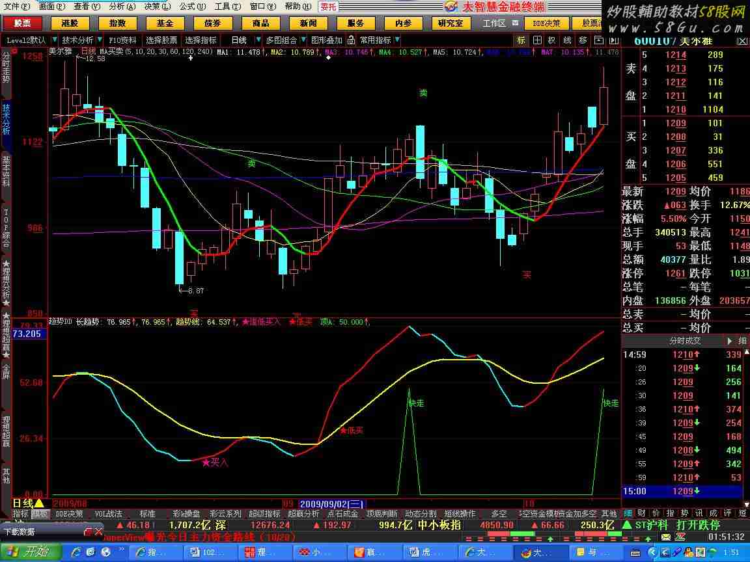
Task: Expand the 分时成交 detail arrow
Action: pyautogui.click(x=730, y=341)
